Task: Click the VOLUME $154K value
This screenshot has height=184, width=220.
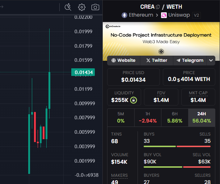Action: (x=119, y=162)
